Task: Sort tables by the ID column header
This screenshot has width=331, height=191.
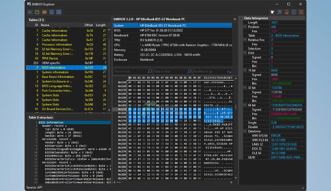Action: click(36, 25)
